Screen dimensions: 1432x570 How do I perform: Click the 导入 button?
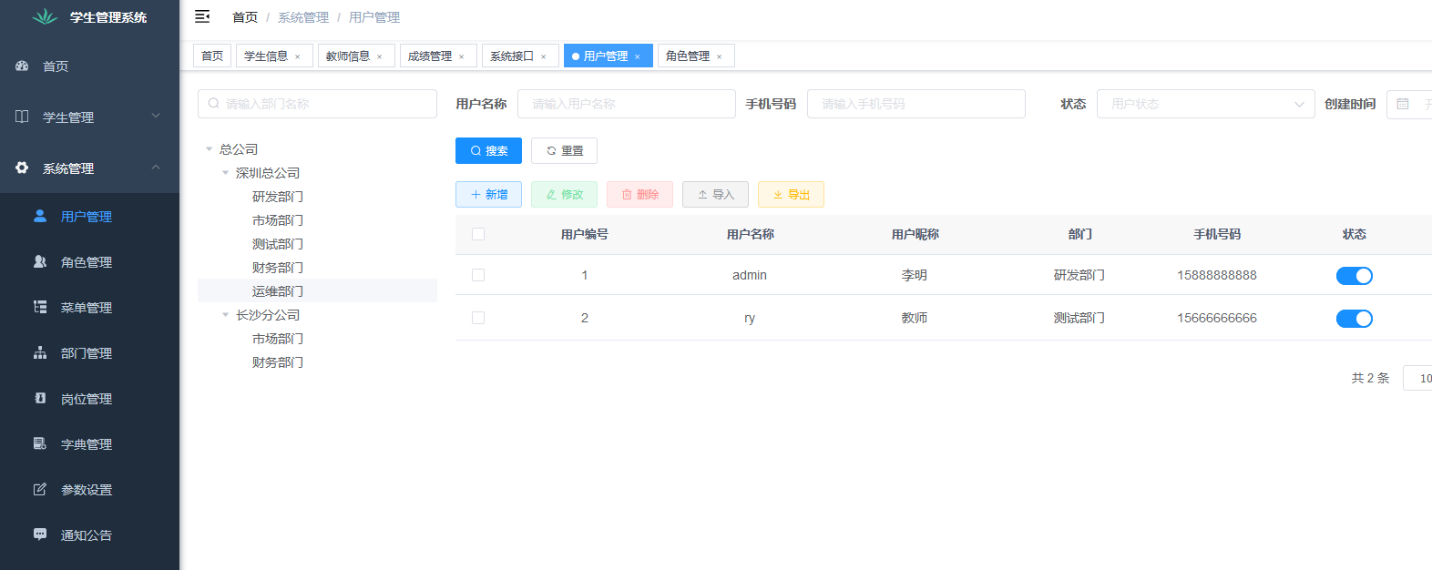coord(715,194)
